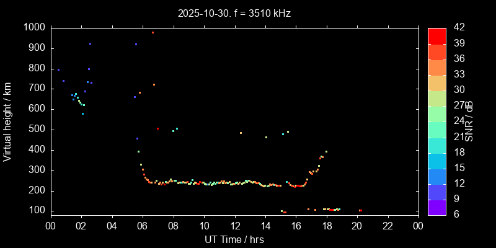The image size is (496, 248).
Task: Click the 22 tick label on time axis
Action: [x=388, y=226]
